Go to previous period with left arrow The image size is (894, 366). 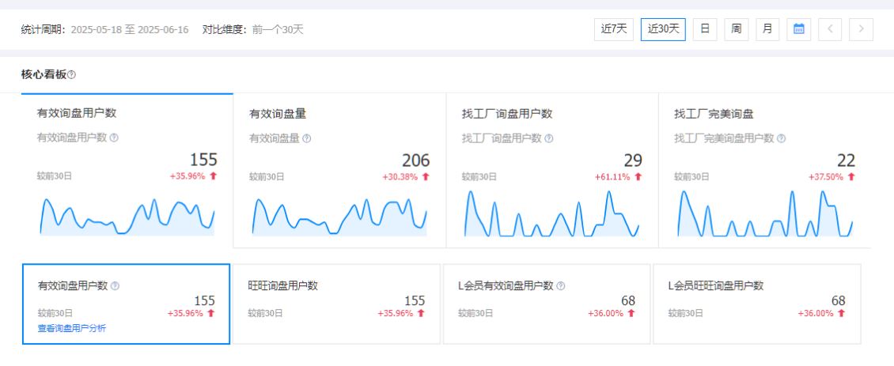[x=830, y=29]
